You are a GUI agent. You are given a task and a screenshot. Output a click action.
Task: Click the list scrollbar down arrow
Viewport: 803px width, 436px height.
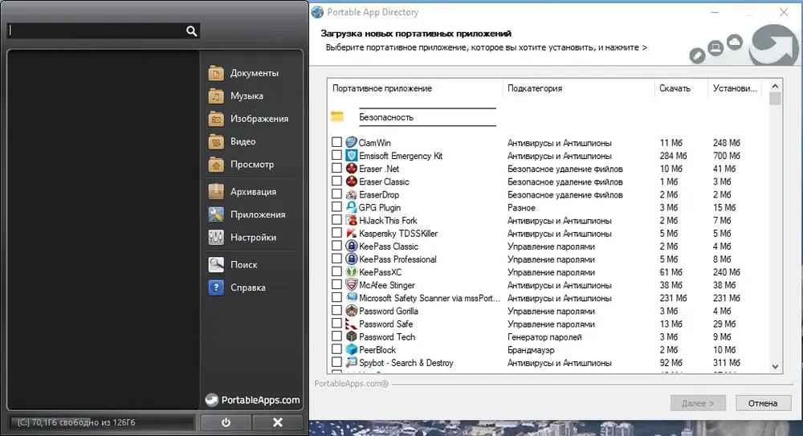[775, 366]
